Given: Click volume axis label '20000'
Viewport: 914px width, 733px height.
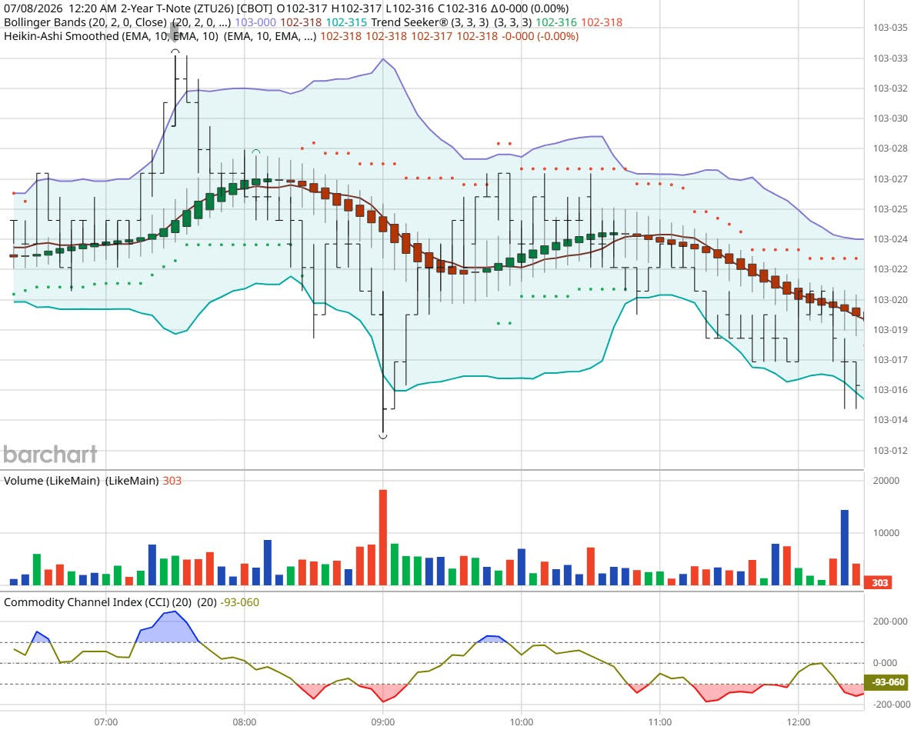Looking at the screenshot, I should (x=886, y=481).
